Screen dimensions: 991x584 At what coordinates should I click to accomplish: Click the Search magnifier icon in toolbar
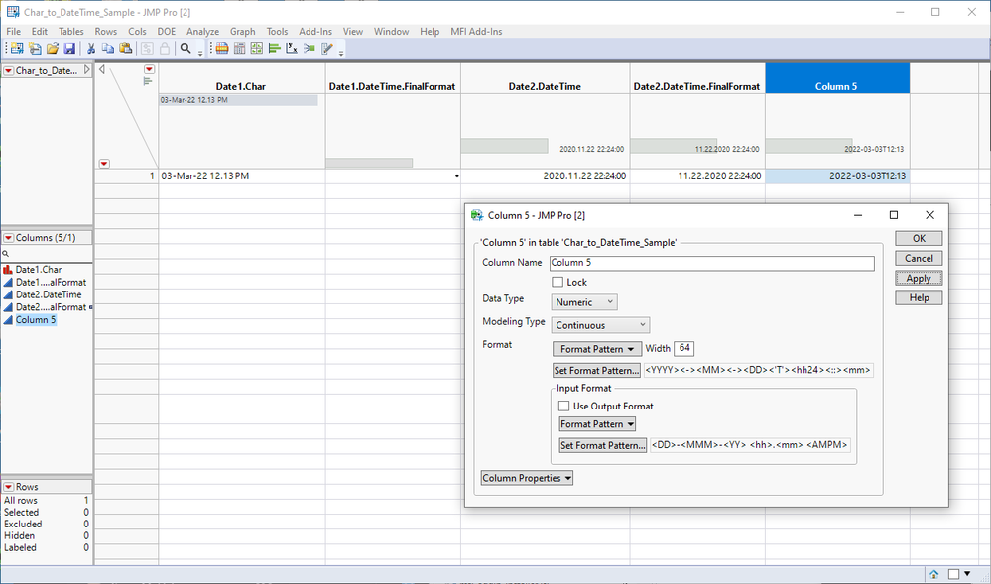[186, 48]
